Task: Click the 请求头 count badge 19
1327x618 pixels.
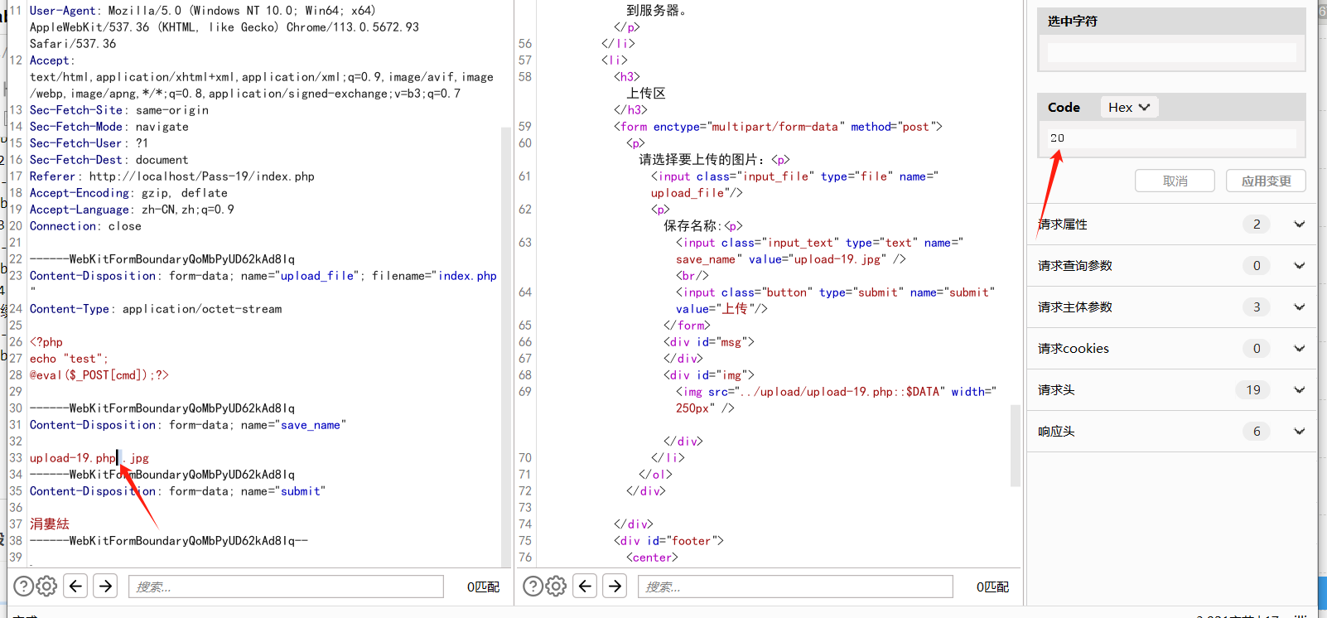Action: coord(1253,390)
